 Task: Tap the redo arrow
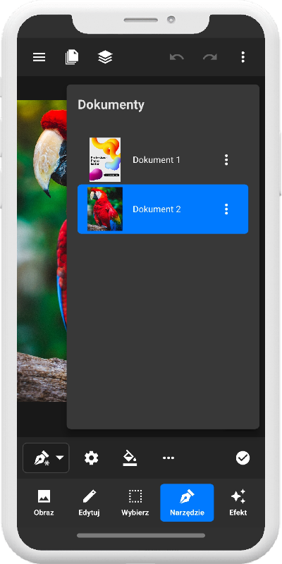(209, 57)
